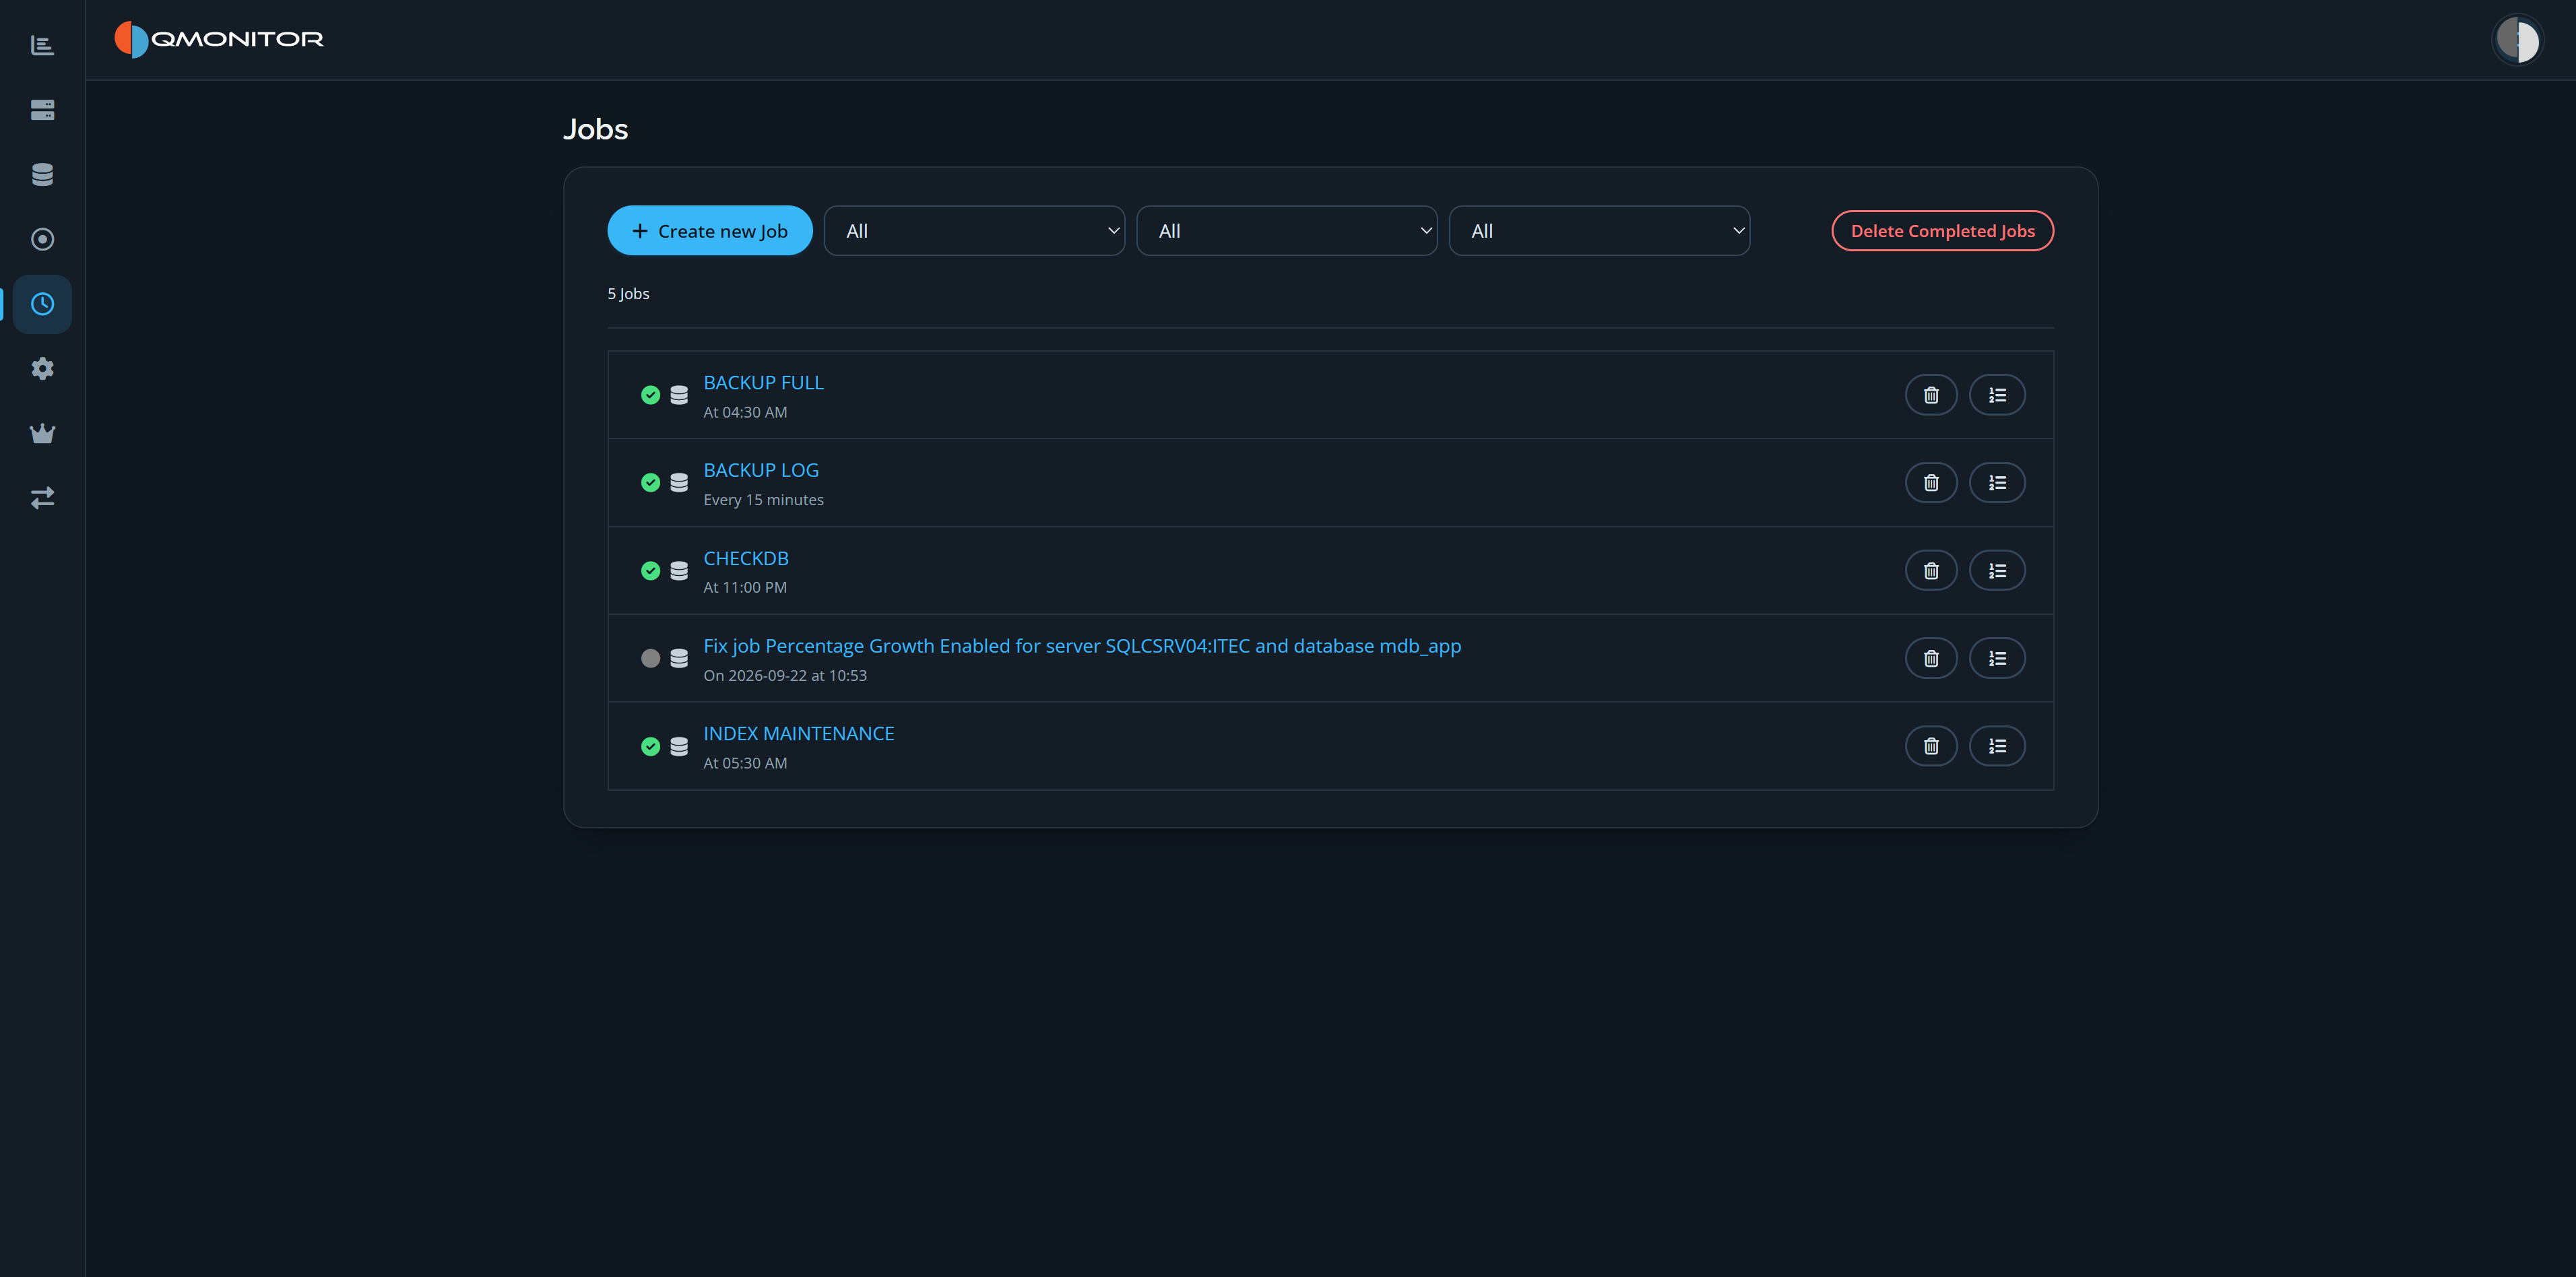Open Fix job Percentage Growth link
The height and width of the screenshot is (1277, 2576).
[x=1082, y=646]
